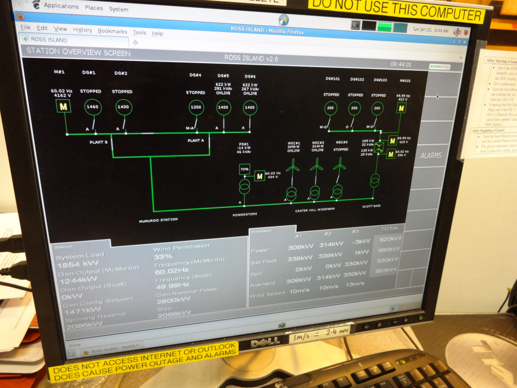The height and width of the screenshot is (388, 517).
Task: Click the top panel date and time
Action: tap(430, 30)
